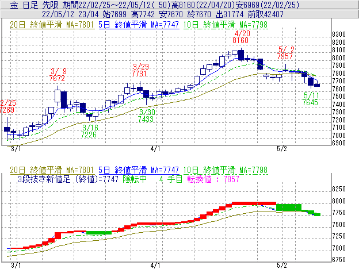Screen dimensions: 359x273
Task: Click the 5/2 date label under the upper chart
Action: click(282, 149)
